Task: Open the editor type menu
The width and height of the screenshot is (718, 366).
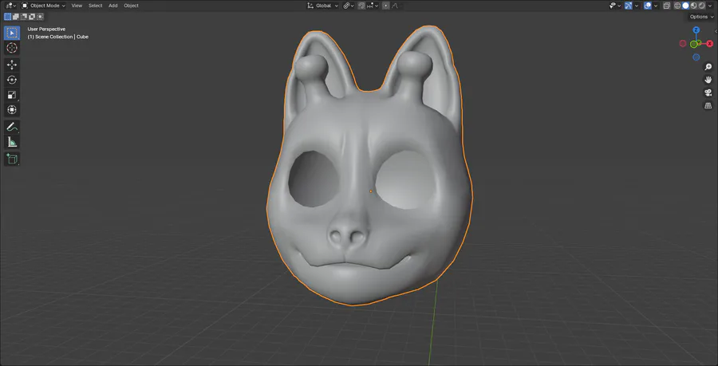Action: click(x=10, y=6)
